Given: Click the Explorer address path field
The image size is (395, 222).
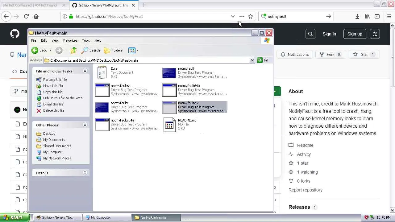Looking at the screenshot, I should point(147,60).
